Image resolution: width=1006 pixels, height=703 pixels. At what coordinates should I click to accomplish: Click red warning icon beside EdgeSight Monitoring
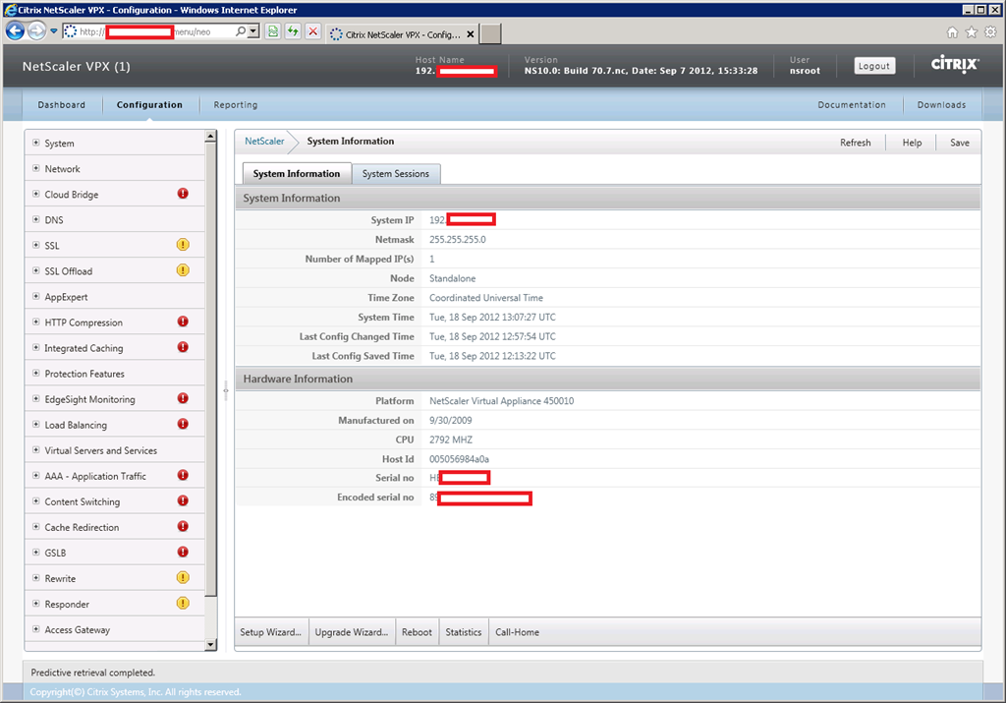(x=183, y=398)
